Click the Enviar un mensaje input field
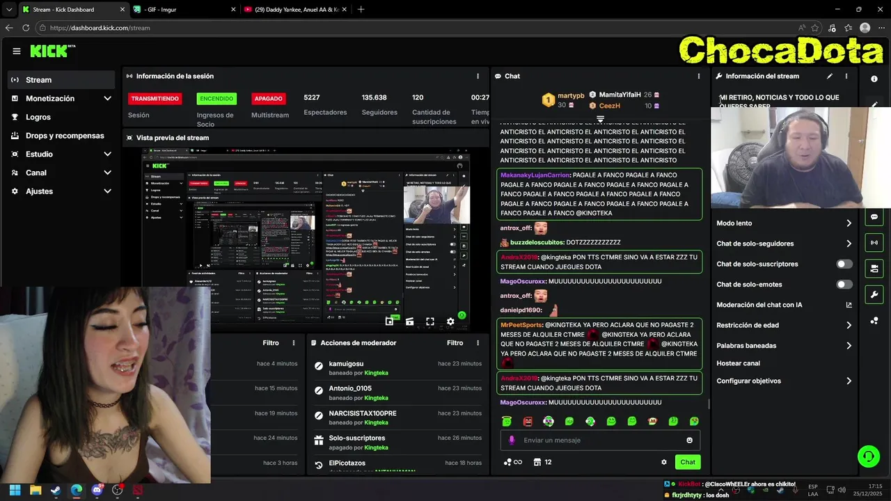Viewport: 891px width, 501px height. click(x=600, y=440)
